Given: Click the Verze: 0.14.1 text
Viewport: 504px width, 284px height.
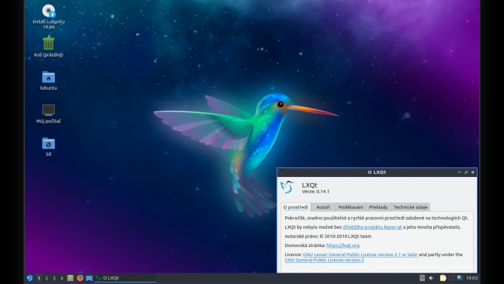Looking at the screenshot, I should click(x=316, y=191).
